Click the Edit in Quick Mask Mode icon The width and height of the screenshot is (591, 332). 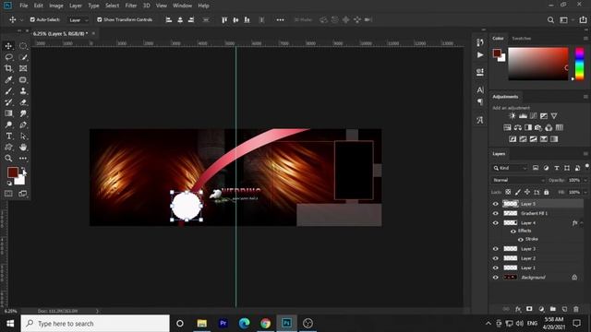pyautogui.click(x=8, y=194)
